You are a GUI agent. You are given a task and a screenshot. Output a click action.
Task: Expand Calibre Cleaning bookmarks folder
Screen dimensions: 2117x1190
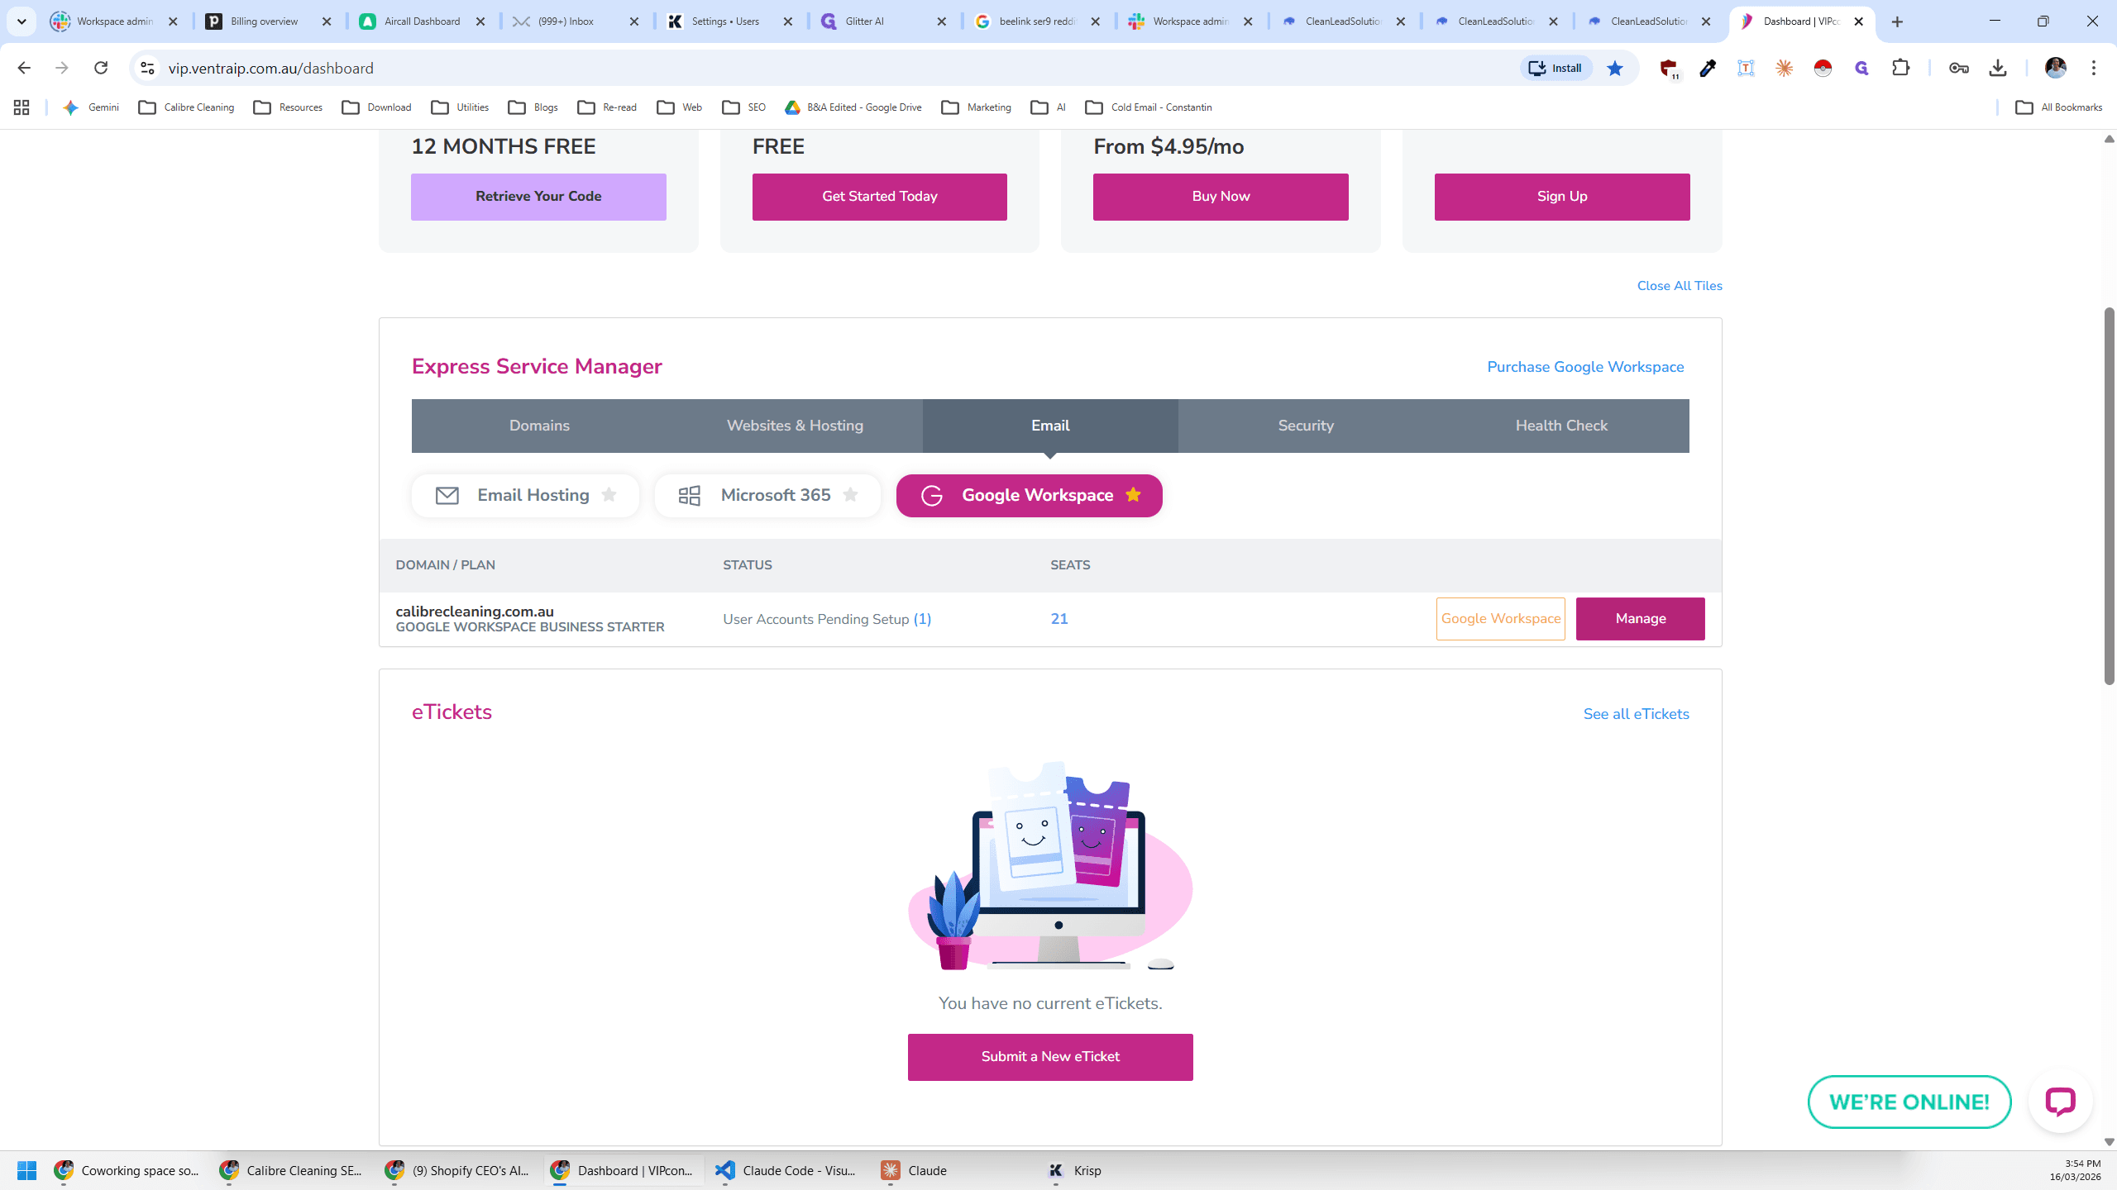[186, 107]
